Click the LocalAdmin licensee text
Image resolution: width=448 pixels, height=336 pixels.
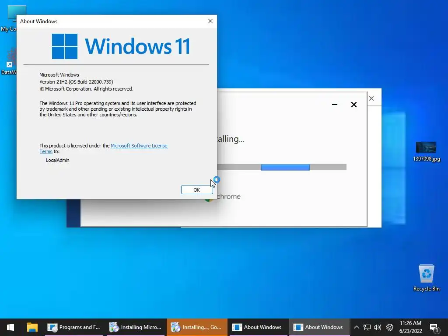click(57, 160)
